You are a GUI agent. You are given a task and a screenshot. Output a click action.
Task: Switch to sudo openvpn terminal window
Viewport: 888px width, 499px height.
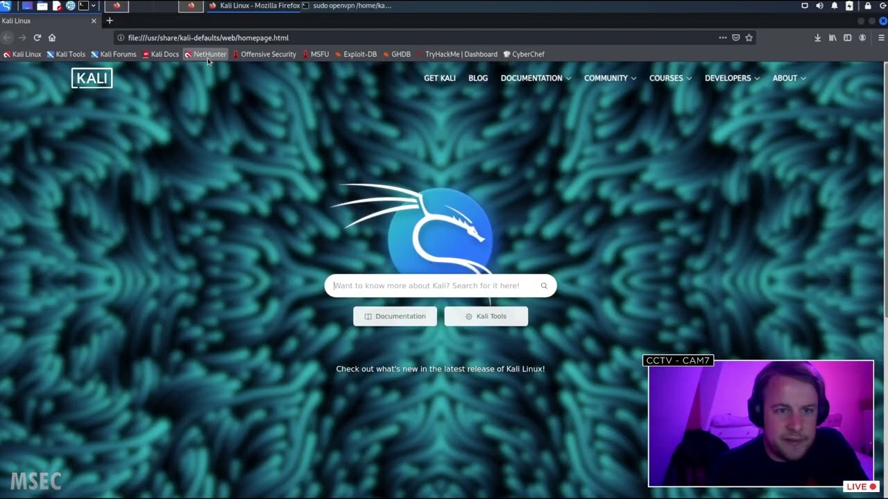(347, 6)
